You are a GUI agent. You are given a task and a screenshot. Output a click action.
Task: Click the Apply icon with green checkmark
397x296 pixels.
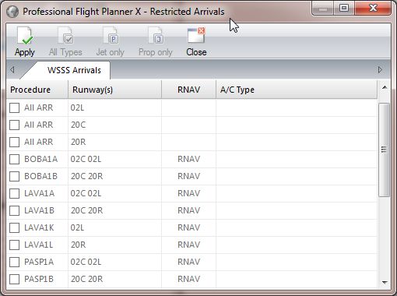[x=25, y=37]
